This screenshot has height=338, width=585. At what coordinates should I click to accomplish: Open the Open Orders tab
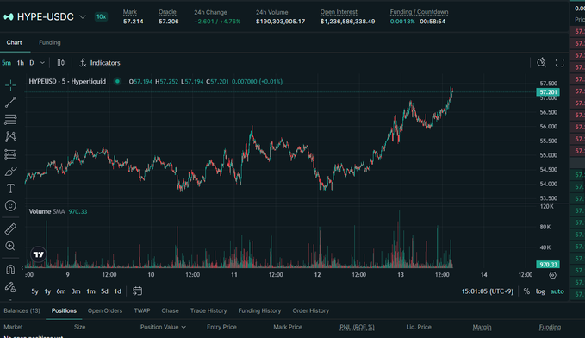[x=105, y=310]
